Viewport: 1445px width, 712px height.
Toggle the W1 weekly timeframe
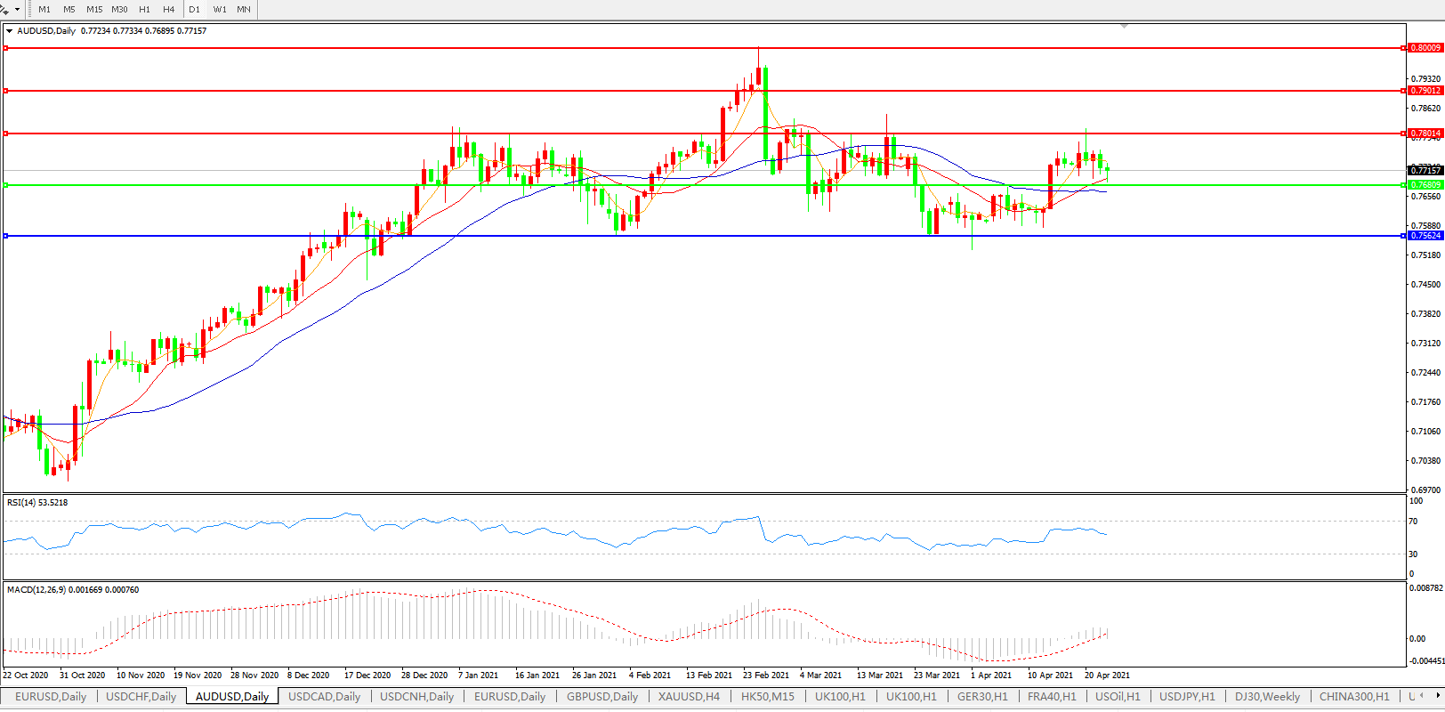point(220,10)
